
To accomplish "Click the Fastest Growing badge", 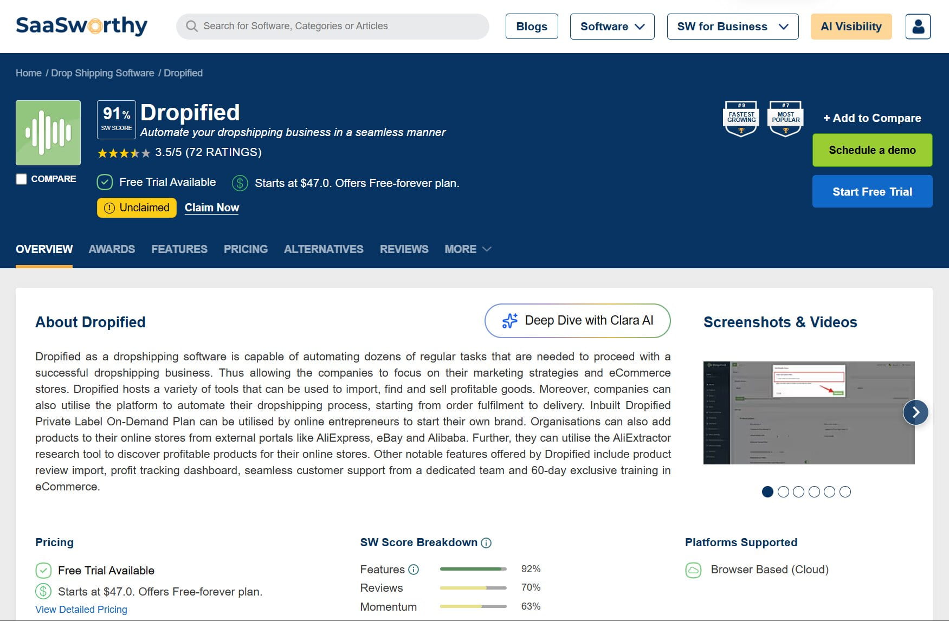I will point(741,119).
